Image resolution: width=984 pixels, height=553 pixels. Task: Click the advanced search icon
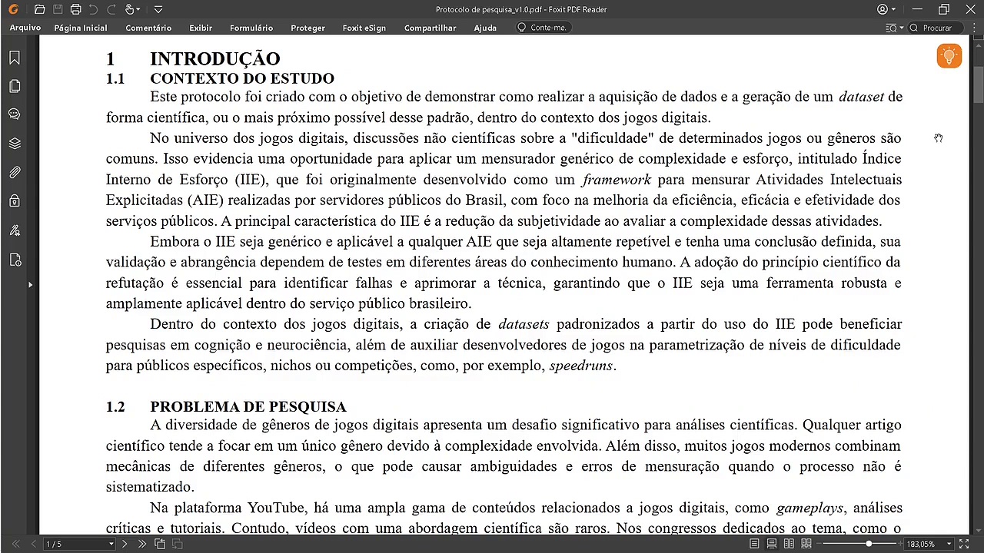click(892, 28)
